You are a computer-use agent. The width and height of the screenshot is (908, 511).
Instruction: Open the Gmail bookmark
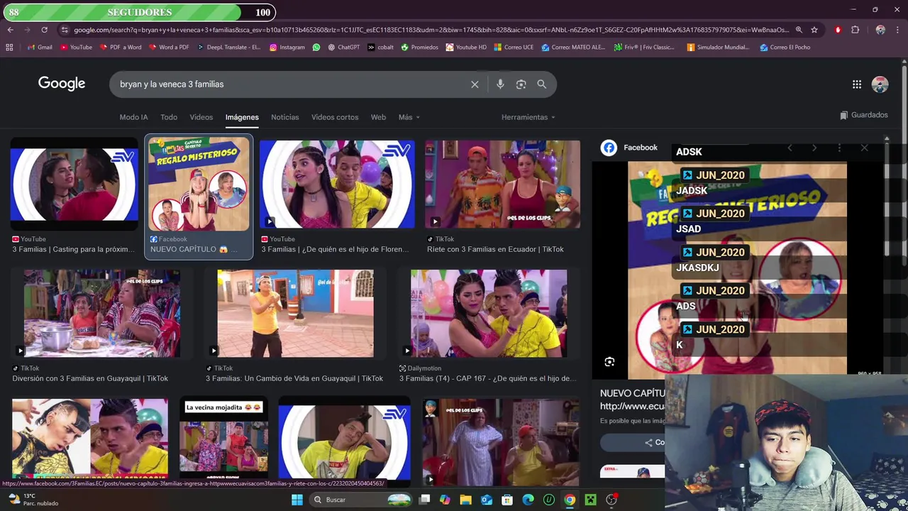(40, 48)
